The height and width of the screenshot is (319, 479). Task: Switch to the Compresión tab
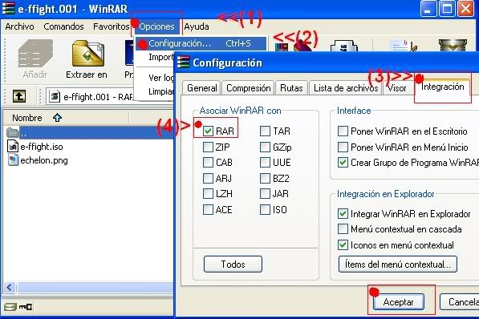[249, 88]
